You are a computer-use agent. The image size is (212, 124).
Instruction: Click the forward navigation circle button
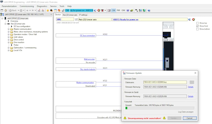21,10
